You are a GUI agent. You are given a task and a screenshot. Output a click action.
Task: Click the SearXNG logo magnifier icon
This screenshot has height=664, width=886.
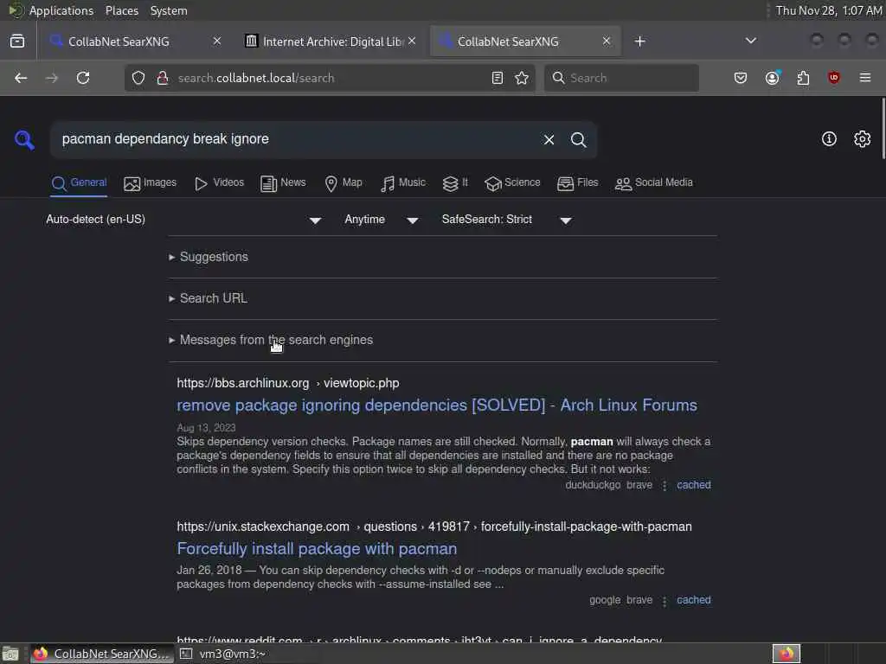(x=24, y=140)
